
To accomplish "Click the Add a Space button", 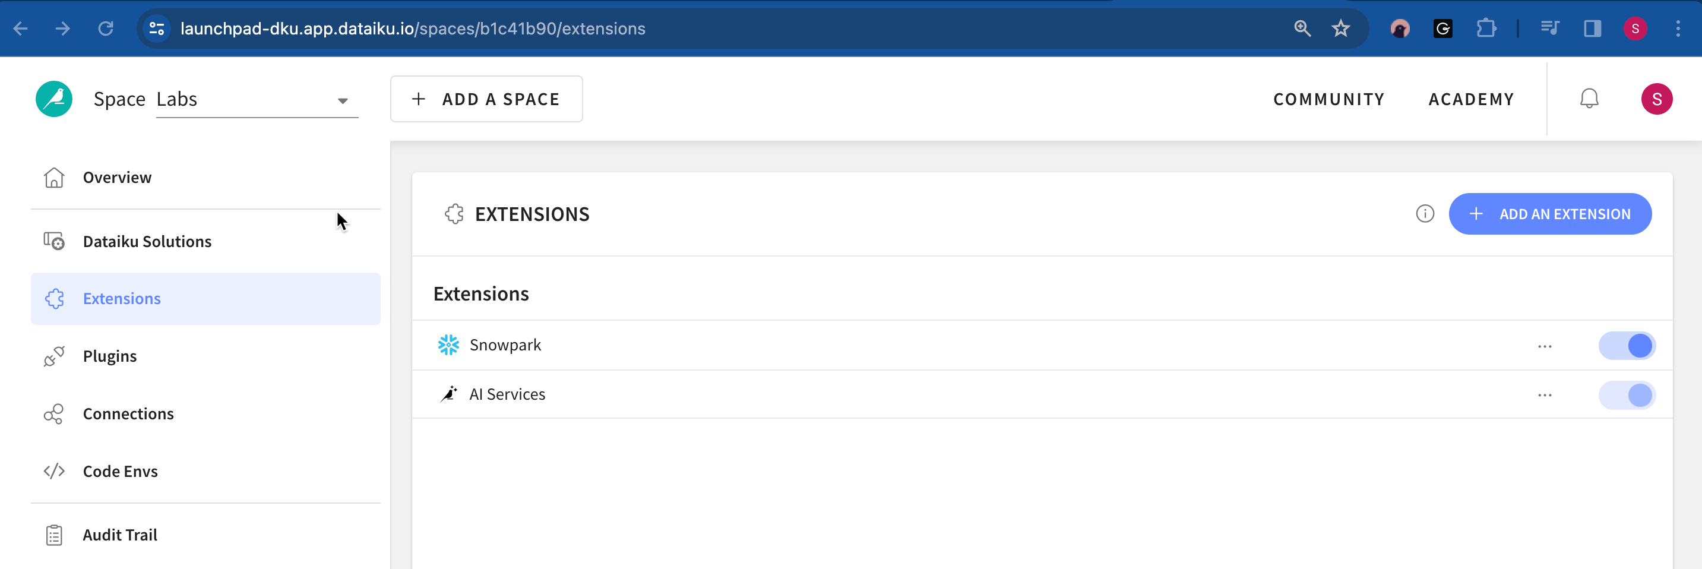I will (486, 99).
